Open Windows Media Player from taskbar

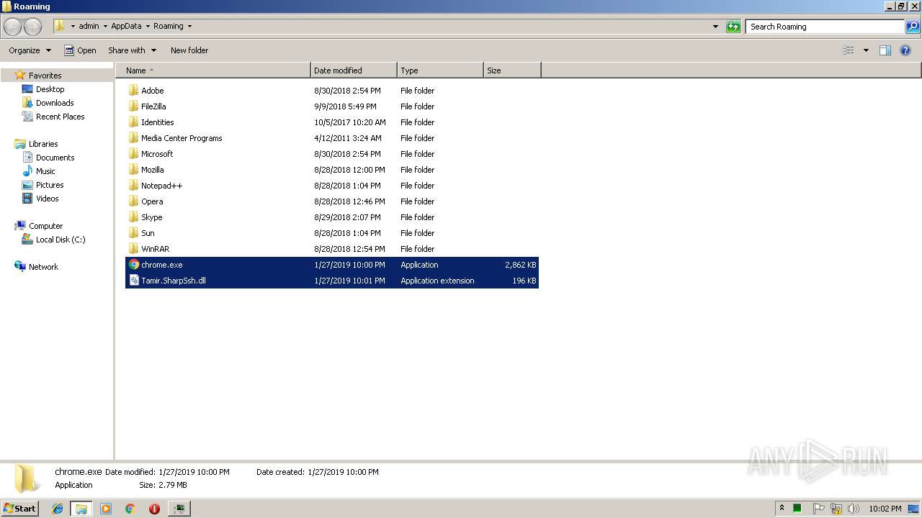coord(106,509)
